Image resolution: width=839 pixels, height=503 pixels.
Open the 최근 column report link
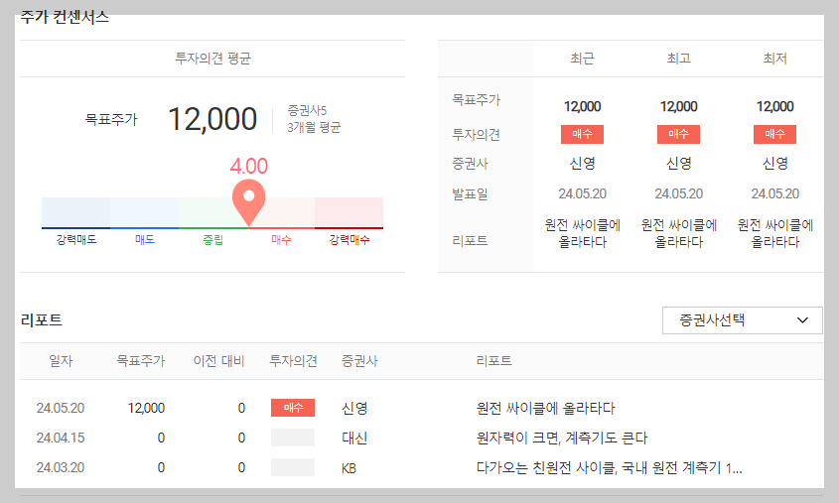583,233
